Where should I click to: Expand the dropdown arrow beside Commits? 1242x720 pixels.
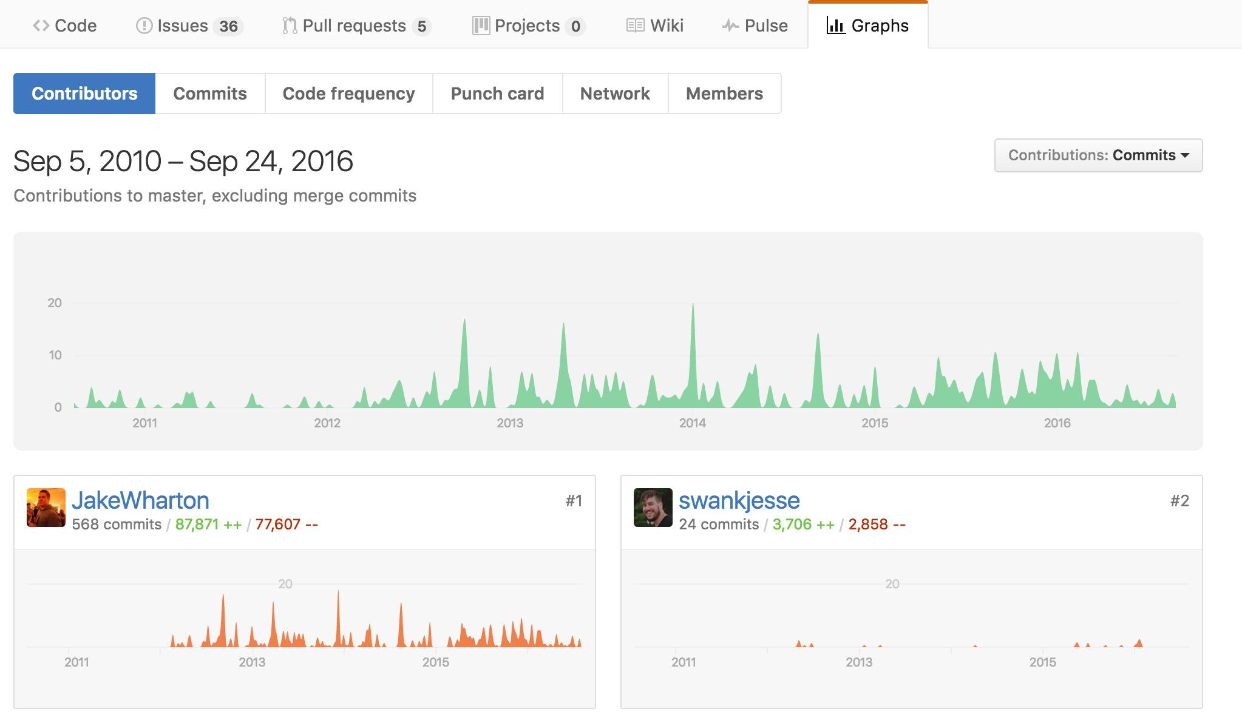click(x=1185, y=155)
